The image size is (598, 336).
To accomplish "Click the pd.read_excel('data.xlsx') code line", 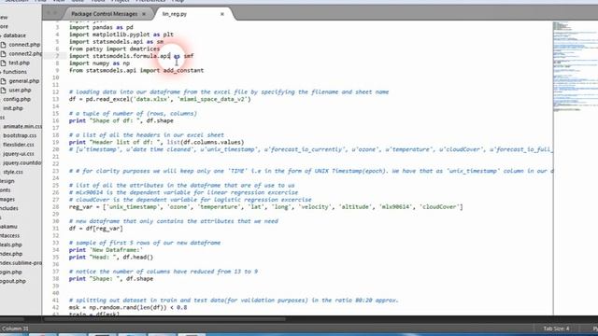I will coord(160,99).
